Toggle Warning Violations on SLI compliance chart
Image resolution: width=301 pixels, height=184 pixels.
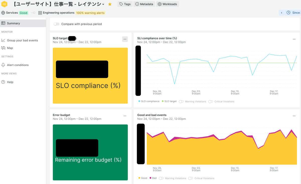(x=181, y=101)
